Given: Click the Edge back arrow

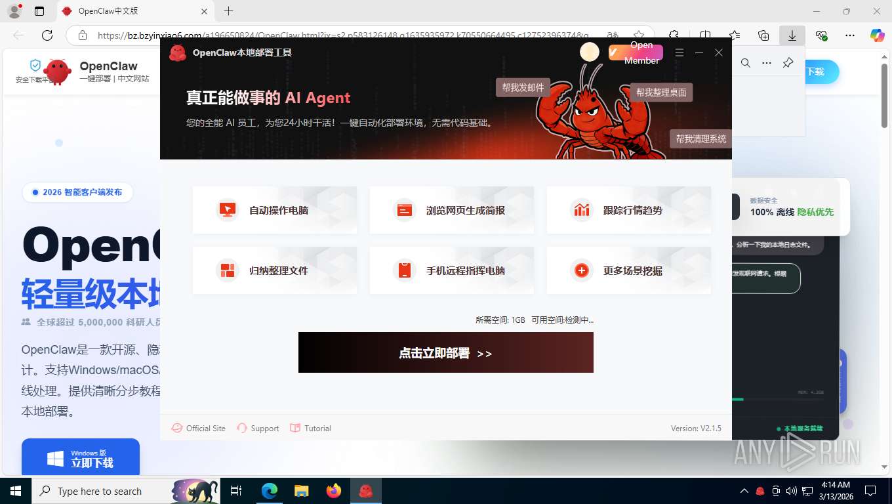Looking at the screenshot, I should 18,35.
